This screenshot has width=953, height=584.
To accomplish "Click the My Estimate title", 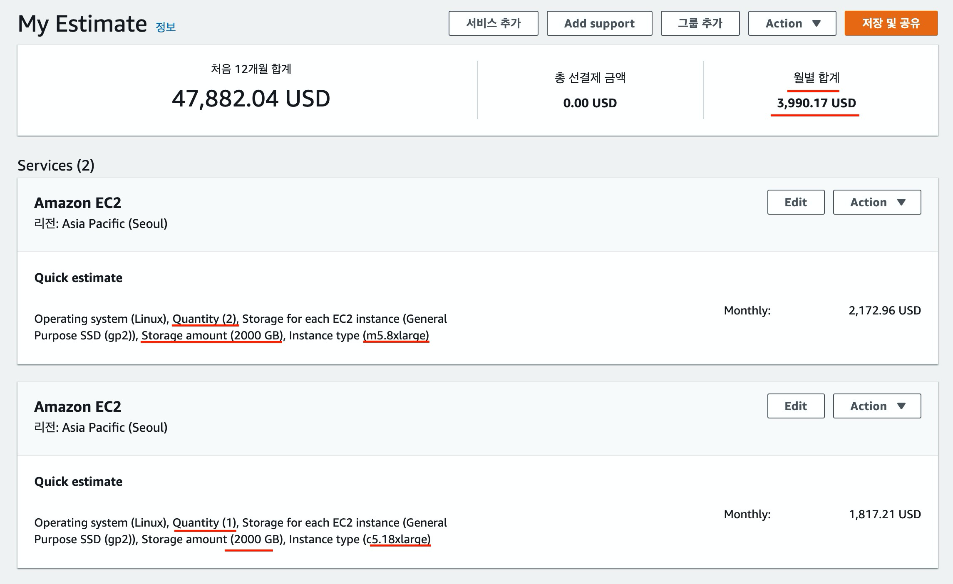I will pyautogui.click(x=82, y=24).
